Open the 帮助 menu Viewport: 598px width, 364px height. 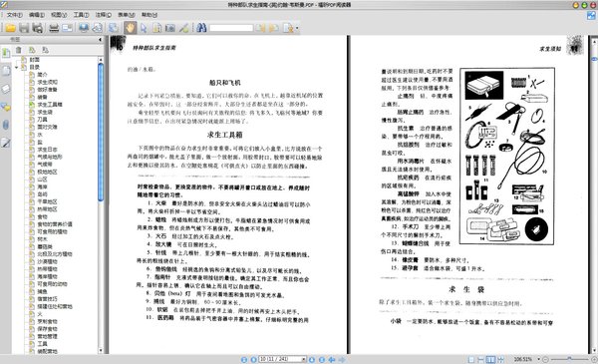tap(149, 15)
